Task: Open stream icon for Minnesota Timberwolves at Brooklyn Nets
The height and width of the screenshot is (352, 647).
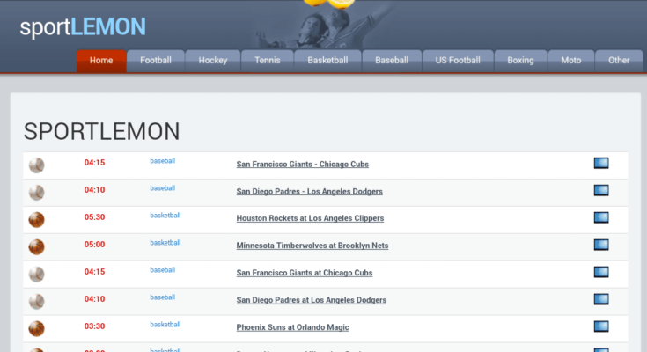Action: [601, 245]
